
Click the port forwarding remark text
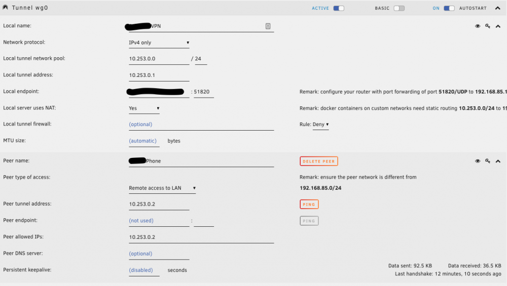click(403, 92)
